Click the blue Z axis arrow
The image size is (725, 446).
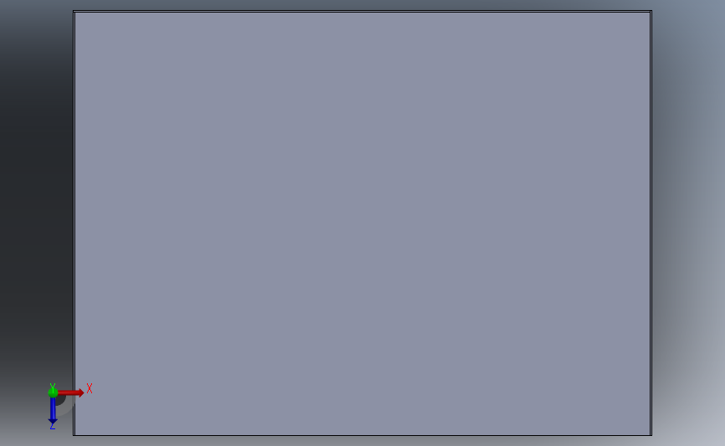pos(53,411)
